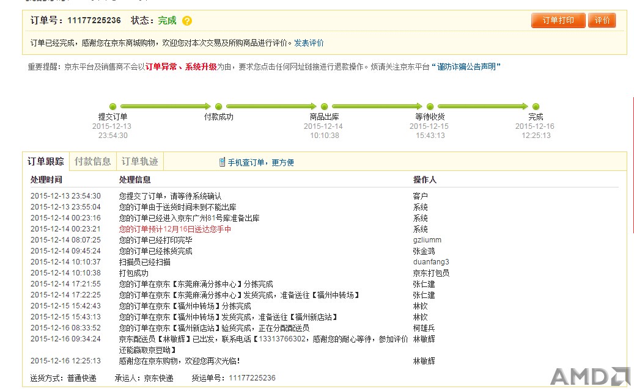The image size is (634, 389).
Task: Click the row 您的订单由于送货时间未到不能出库
Action: [177, 207]
